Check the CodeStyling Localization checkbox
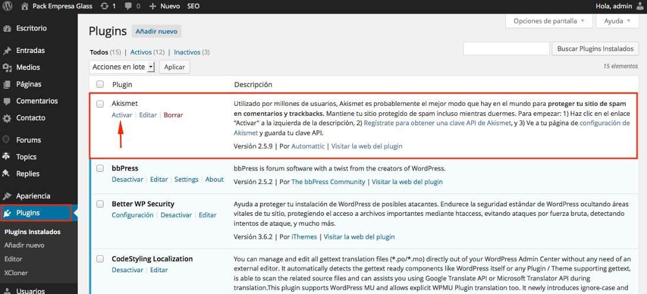 pos(100,259)
